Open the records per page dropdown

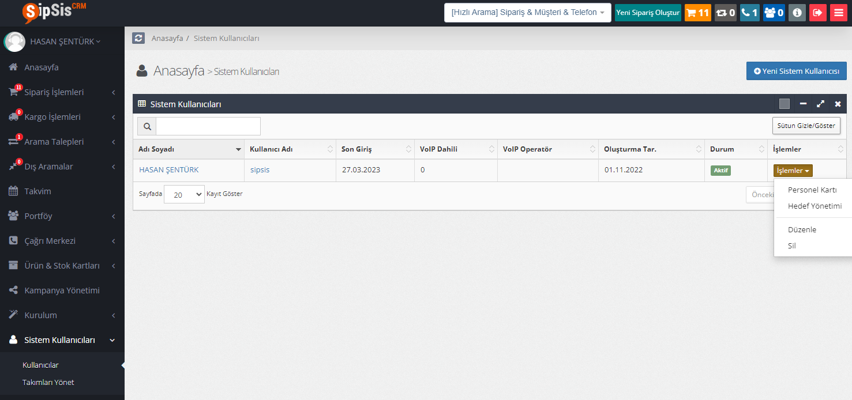pos(184,195)
